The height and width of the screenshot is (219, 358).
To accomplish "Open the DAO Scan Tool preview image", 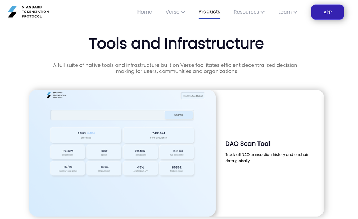I will coord(122,153).
